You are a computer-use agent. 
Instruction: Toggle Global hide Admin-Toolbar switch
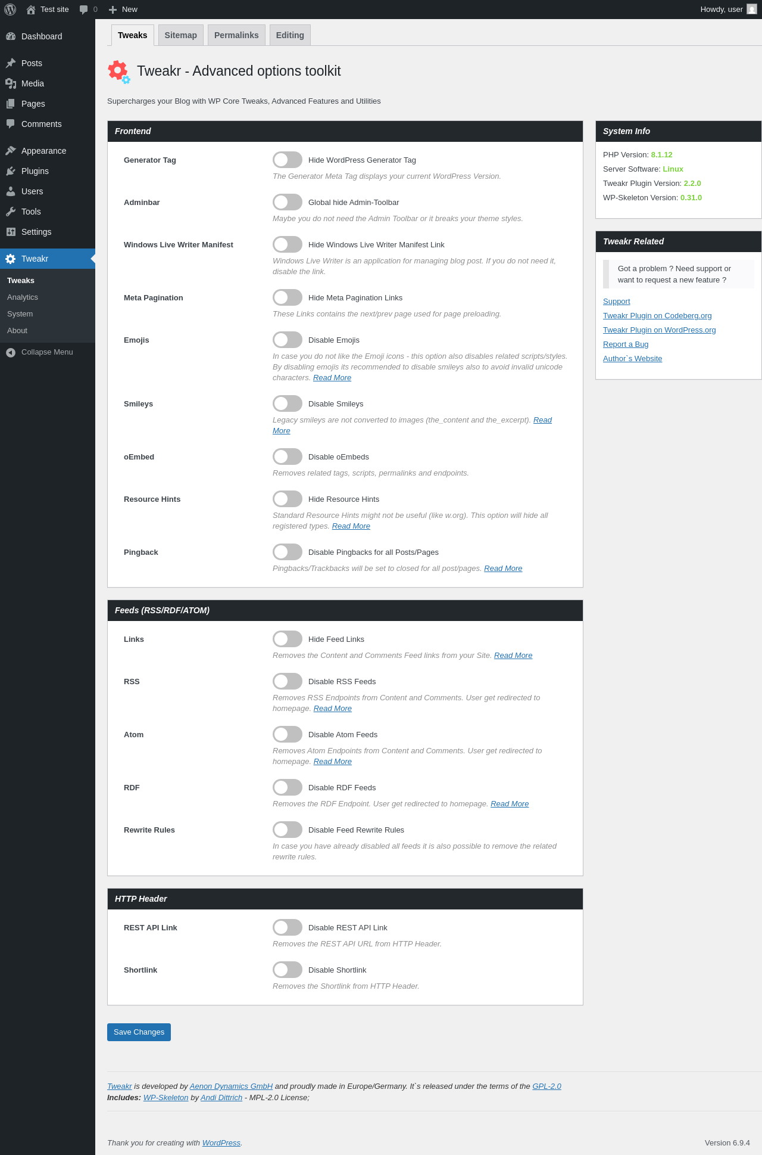coord(288,202)
